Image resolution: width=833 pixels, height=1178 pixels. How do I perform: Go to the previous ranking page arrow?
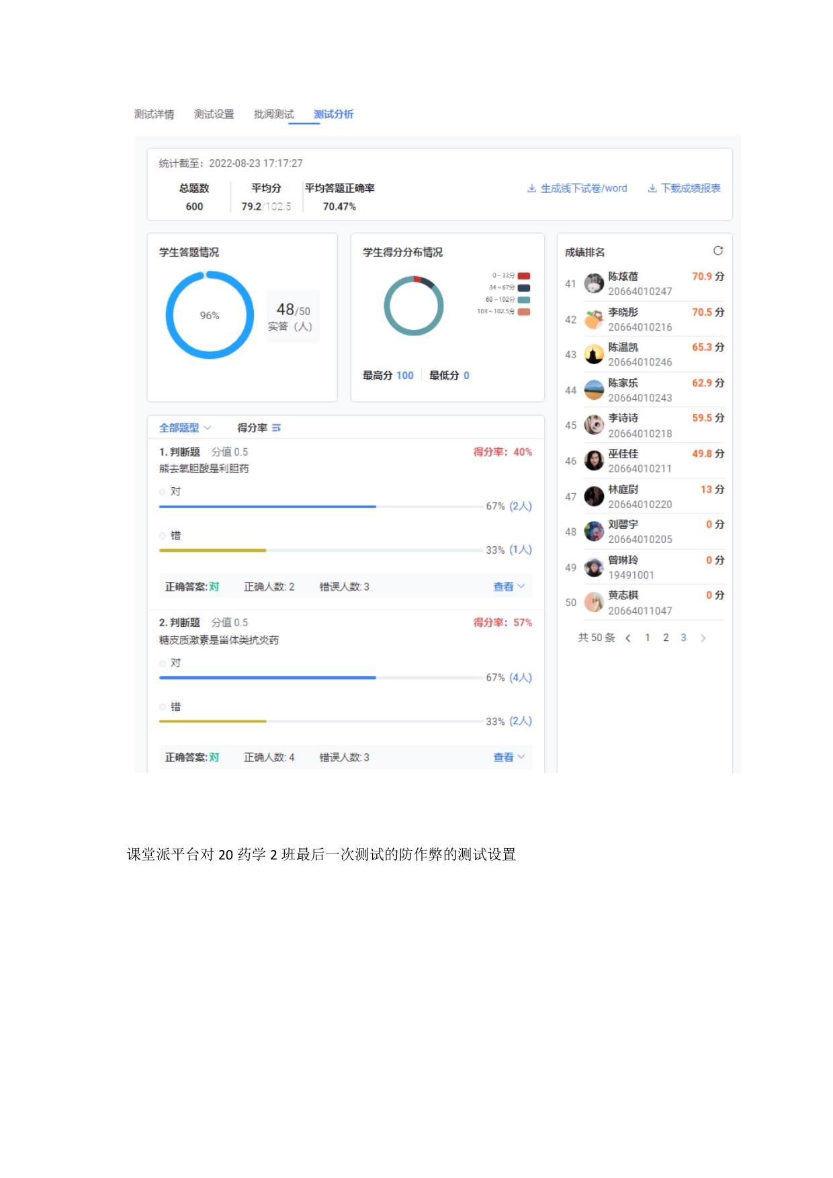tap(628, 638)
